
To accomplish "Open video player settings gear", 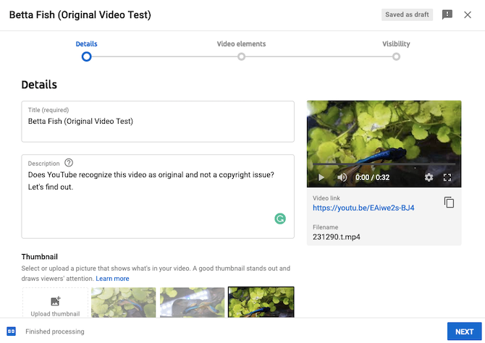I will [x=429, y=177].
